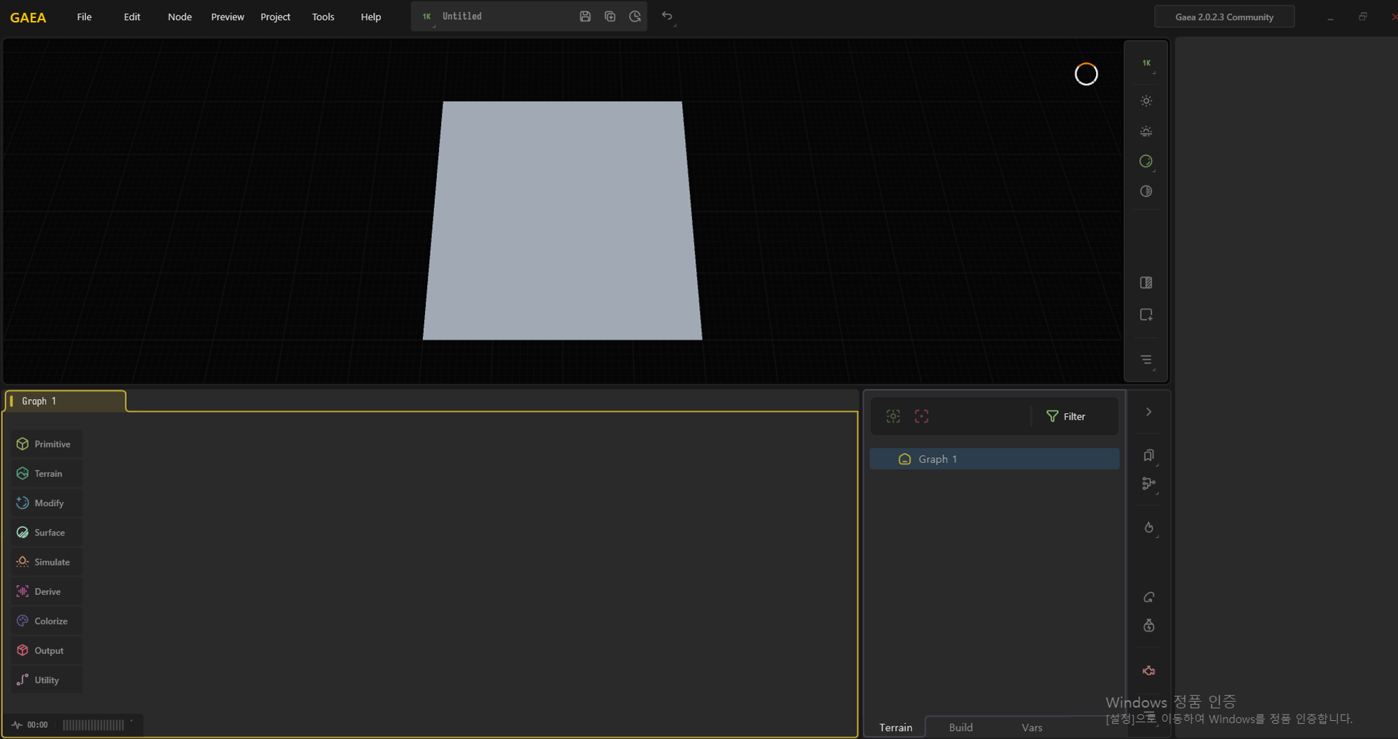Click the half-shaded contrast circle icon
The height and width of the screenshot is (739, 1398).
coord(1146,192)
